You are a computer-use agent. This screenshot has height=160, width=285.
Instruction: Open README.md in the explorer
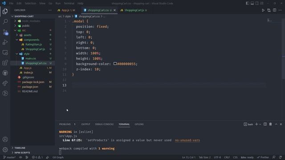(30, 92)
